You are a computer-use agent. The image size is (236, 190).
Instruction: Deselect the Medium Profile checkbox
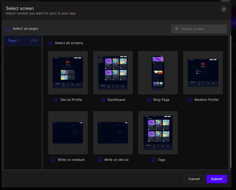[x=190, y=100]
